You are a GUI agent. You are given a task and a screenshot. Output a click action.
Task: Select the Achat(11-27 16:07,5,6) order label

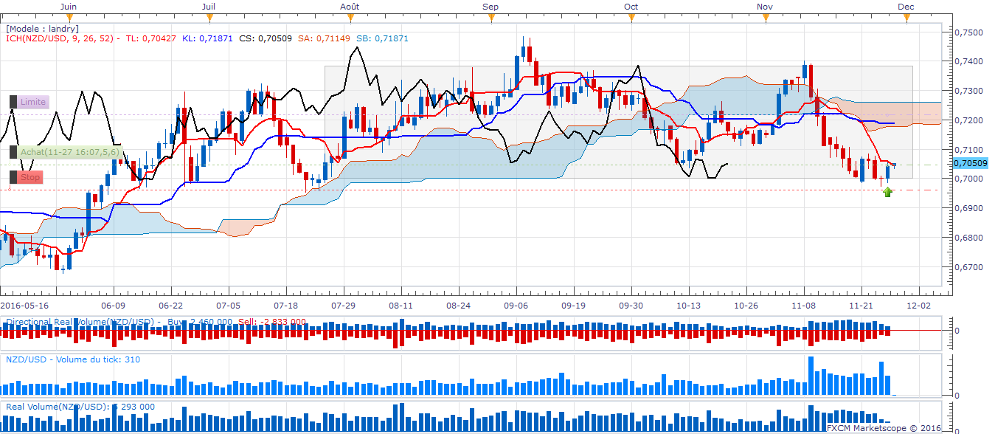pos(69,151)
